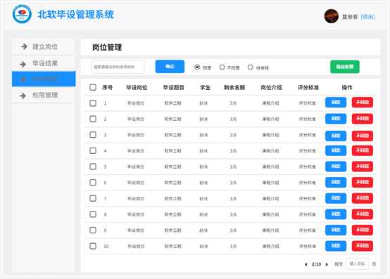Click the 北软毕设管理系统 logo icon
The height and width of the screenshot is (279, 390).
coord(22,14)
